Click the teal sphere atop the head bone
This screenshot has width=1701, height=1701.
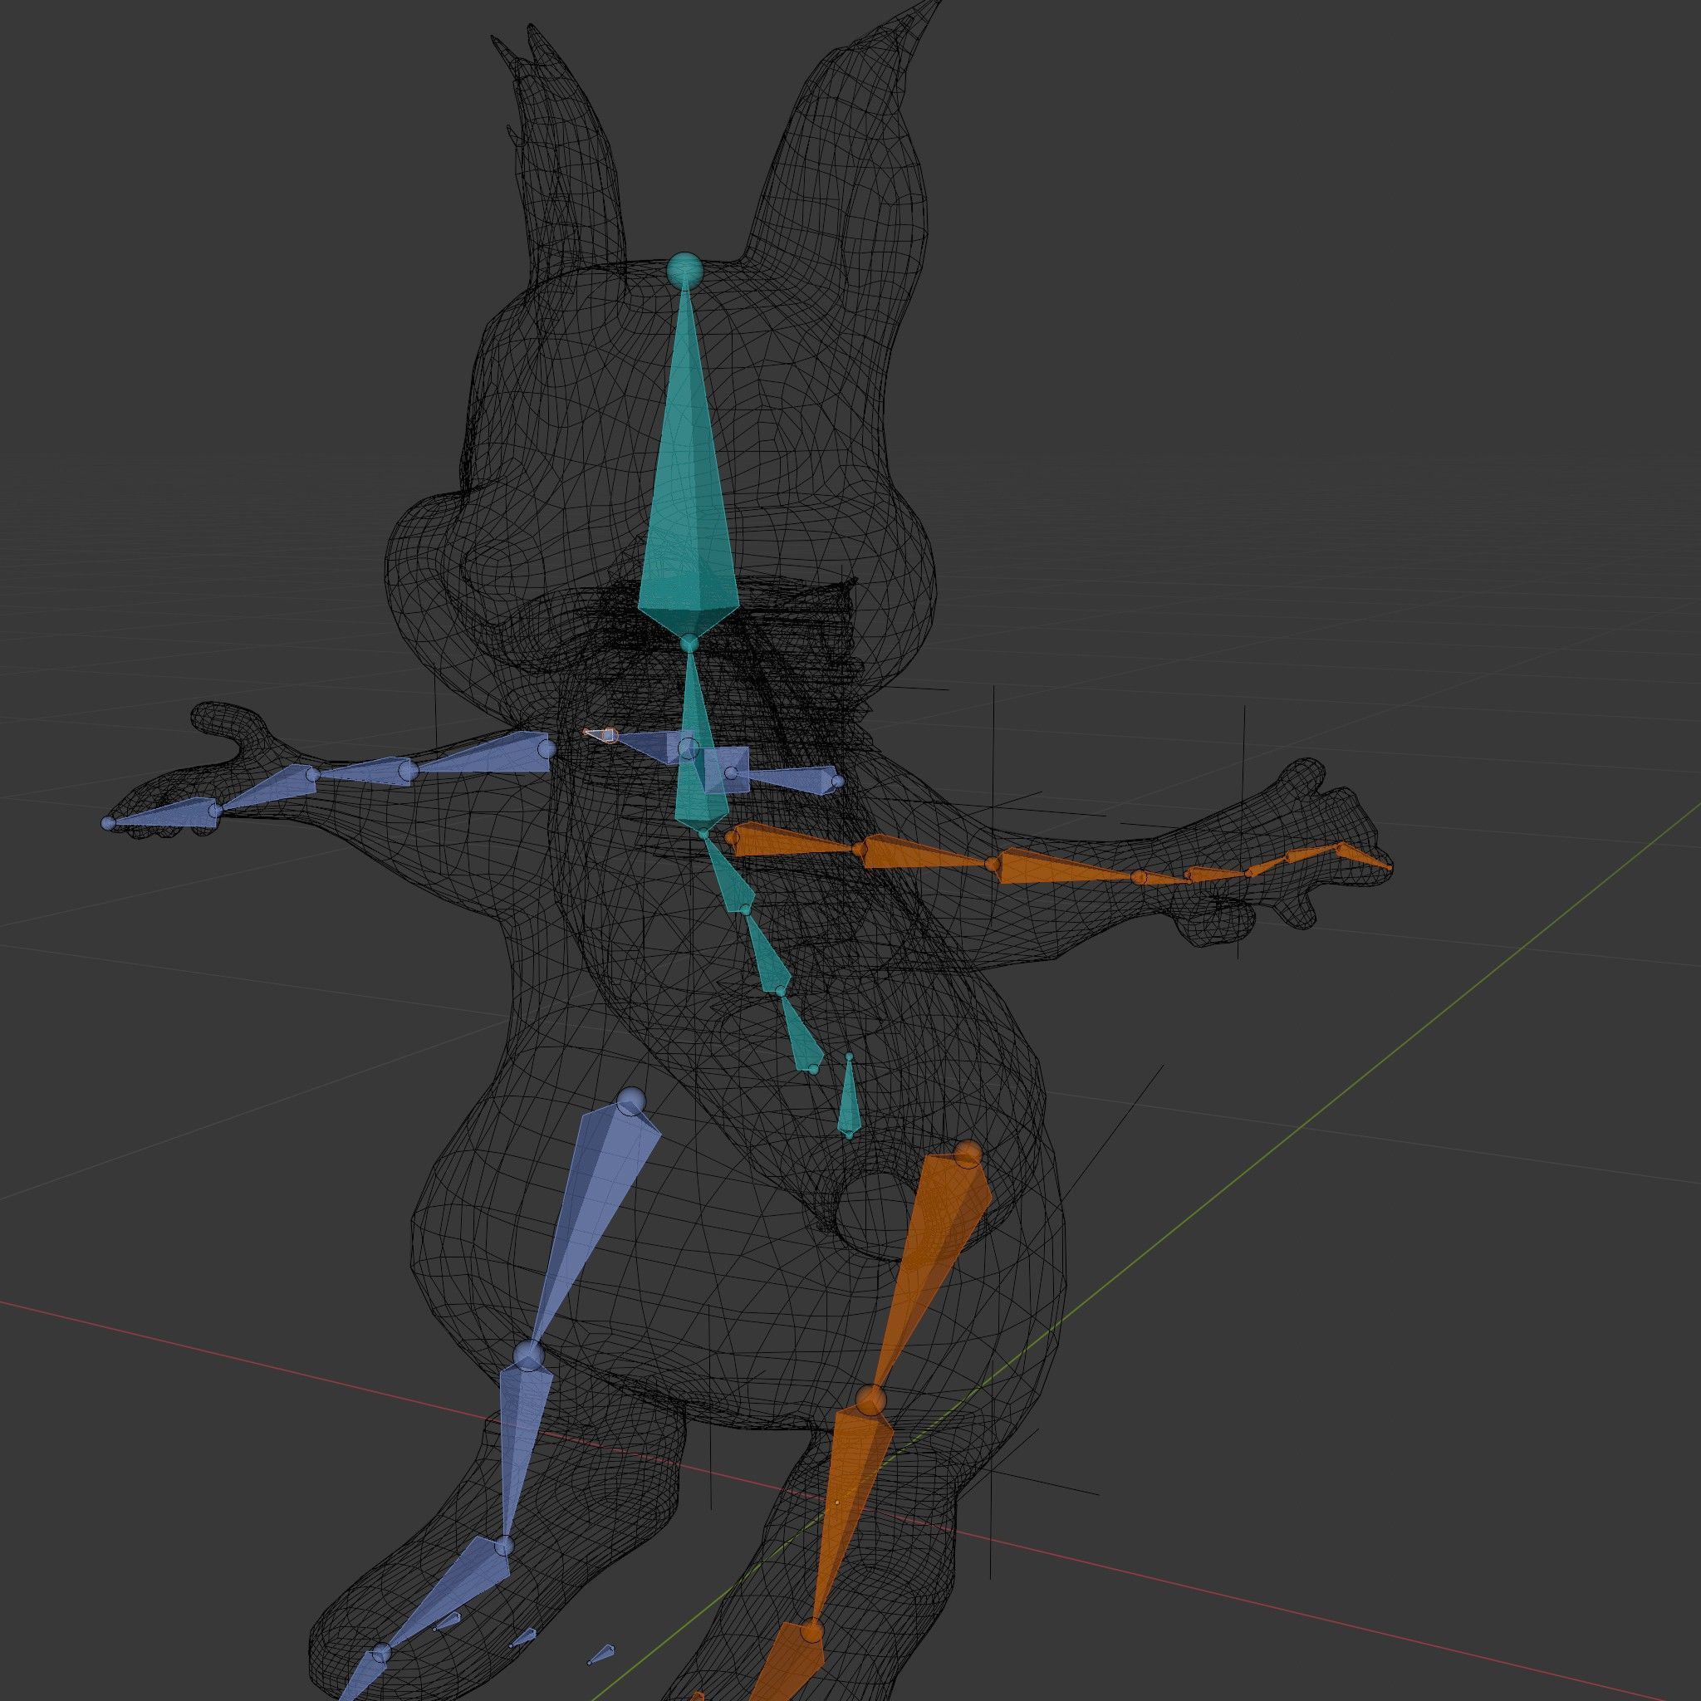pos(684,270)
